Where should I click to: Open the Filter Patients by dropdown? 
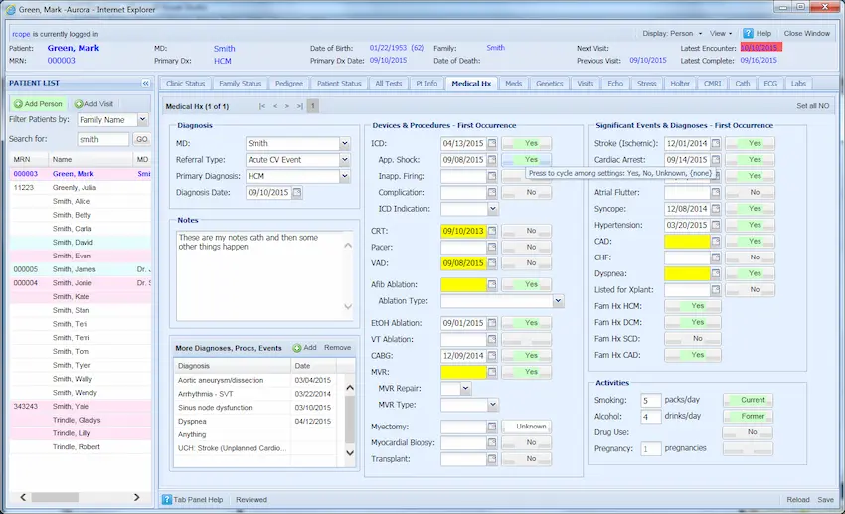(x=142, y=119)
